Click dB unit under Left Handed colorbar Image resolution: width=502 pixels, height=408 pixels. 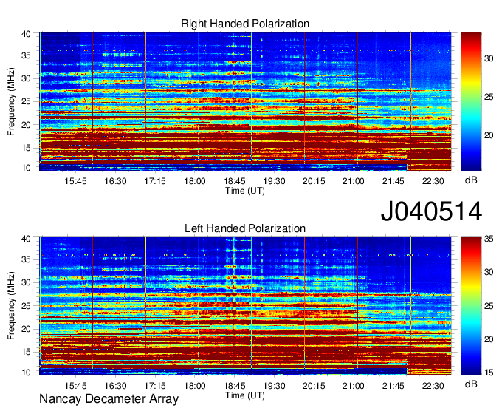pyautogui.click(x=471, y=384)
